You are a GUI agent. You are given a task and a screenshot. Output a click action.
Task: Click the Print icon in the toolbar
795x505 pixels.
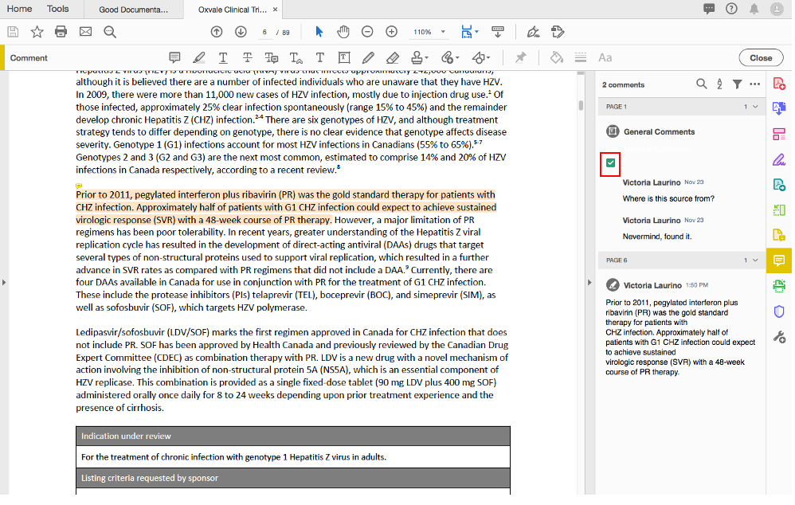pos(61,32)
